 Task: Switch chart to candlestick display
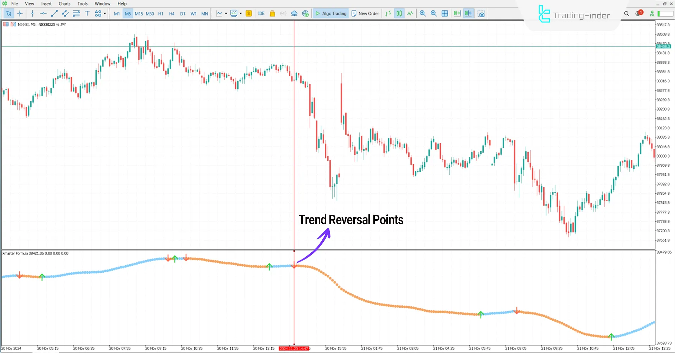[399, 13]
